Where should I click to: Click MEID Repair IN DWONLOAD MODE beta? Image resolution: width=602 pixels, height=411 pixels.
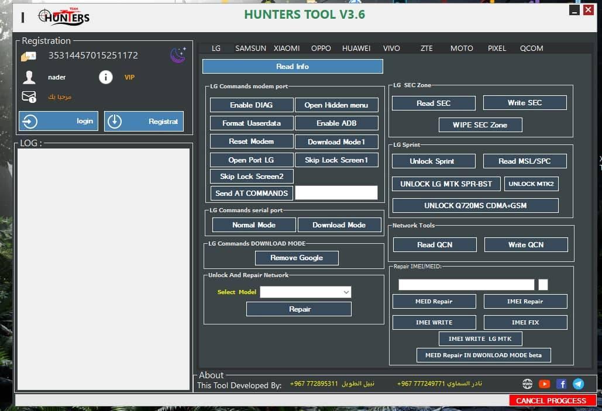point(484,355)
